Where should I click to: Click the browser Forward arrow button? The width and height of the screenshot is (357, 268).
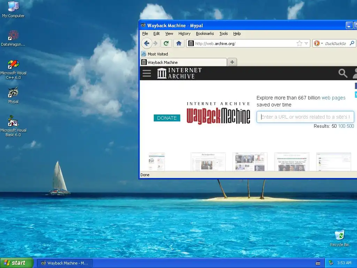click(x=155, y=43)
